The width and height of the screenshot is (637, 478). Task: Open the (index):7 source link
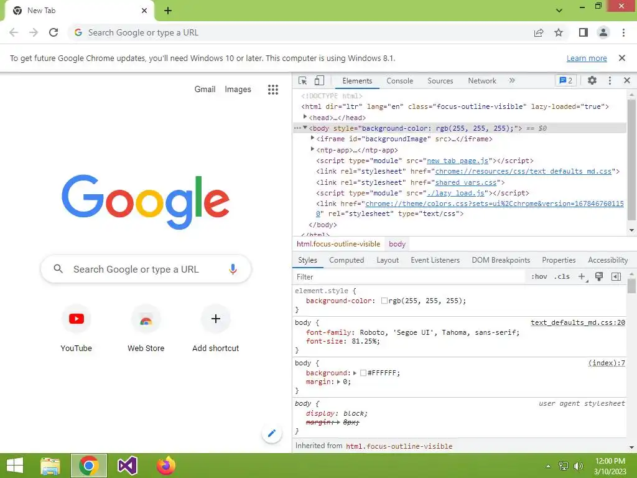click(x=607, y=363)
